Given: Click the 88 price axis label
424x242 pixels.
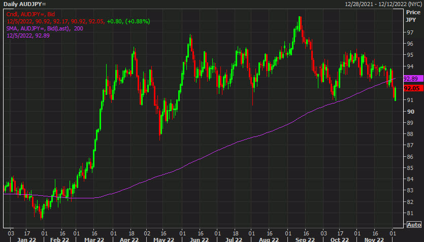Looking at the screenshot, I should [x=410, y=134].
